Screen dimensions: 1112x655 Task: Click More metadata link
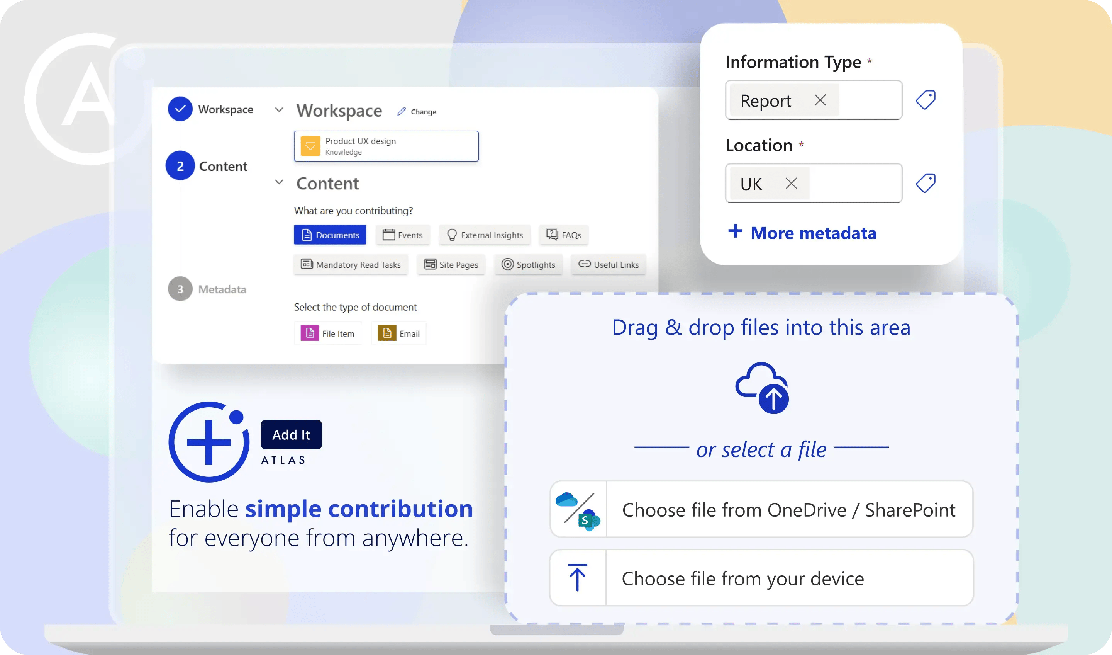[813, 233]
